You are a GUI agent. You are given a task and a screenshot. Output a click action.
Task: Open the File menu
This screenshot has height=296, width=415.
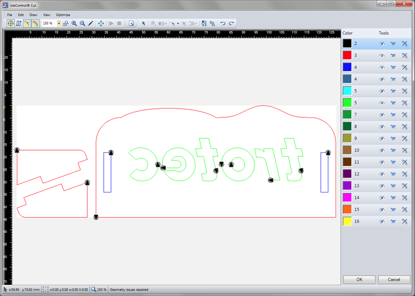pos(10,15)
